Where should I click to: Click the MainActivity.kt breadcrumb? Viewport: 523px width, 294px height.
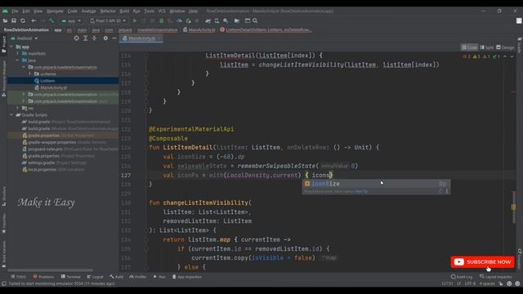click(x=199, y=30)
